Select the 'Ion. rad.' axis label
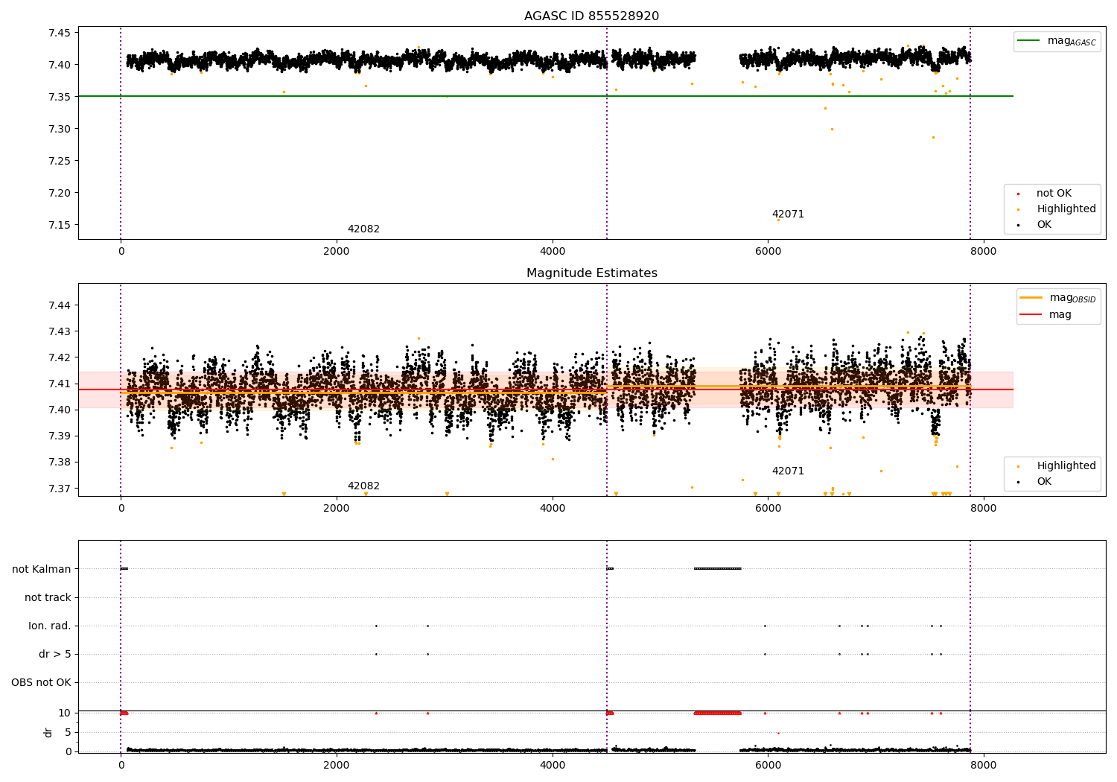This screenshot has width=1117, height=782. pos(49,626)
